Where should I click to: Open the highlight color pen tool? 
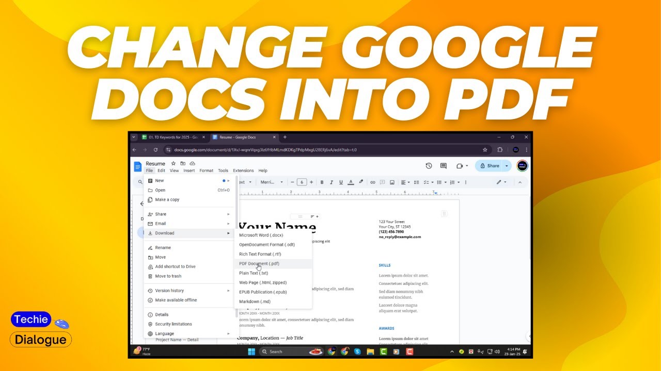pos(361,182)
